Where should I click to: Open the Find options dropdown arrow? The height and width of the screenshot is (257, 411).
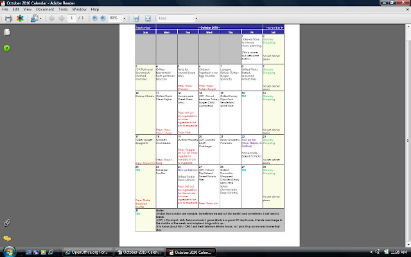pyautogui.click(x=197, y=19)
